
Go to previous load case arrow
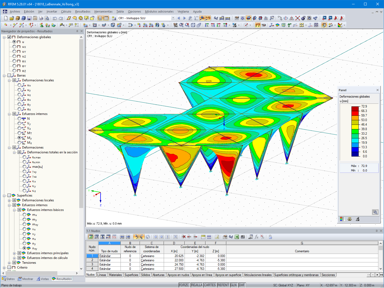click(x=179, y=18)
